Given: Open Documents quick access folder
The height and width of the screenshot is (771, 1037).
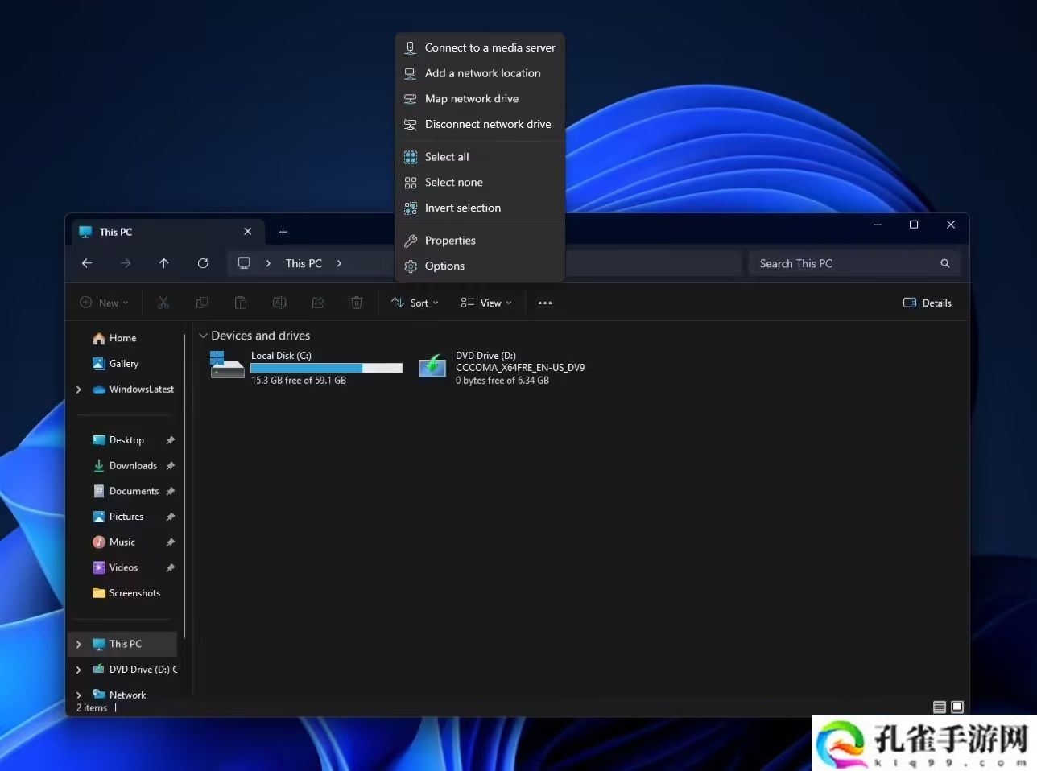Looking at the screenshot, I should [126, 491].
